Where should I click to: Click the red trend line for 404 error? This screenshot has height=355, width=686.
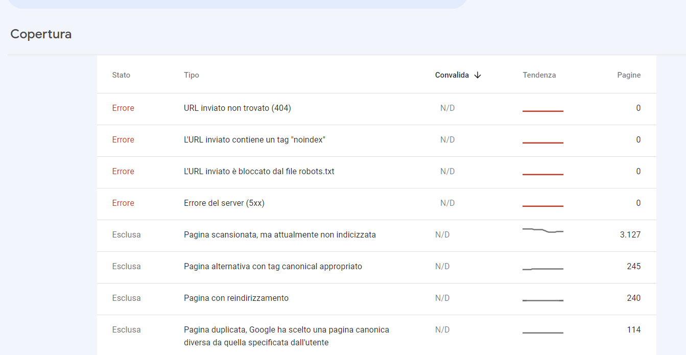(x=542, y=111)
